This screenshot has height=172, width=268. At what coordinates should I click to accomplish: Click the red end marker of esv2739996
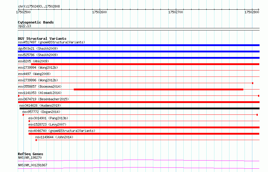coord(253,83)
